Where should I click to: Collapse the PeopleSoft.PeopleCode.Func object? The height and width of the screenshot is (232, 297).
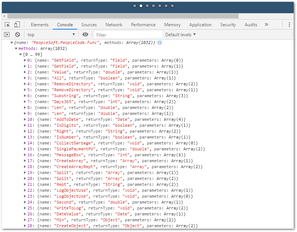11,43
